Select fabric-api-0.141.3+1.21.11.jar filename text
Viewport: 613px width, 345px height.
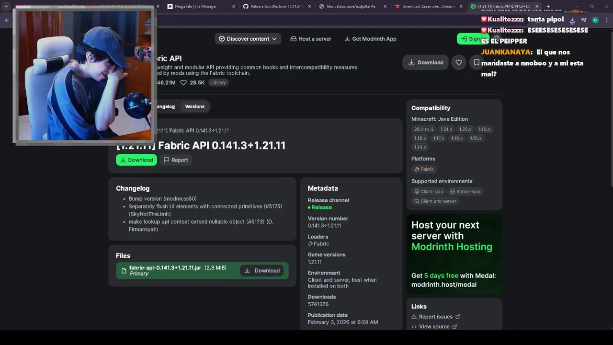tap(165, 268)
